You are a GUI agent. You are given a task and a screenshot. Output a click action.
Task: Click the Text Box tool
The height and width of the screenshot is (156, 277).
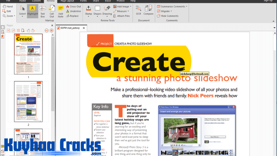(x=43, y=11)
